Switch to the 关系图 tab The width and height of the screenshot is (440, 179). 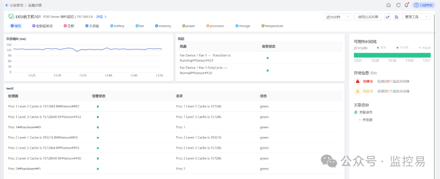coord(92,26)
